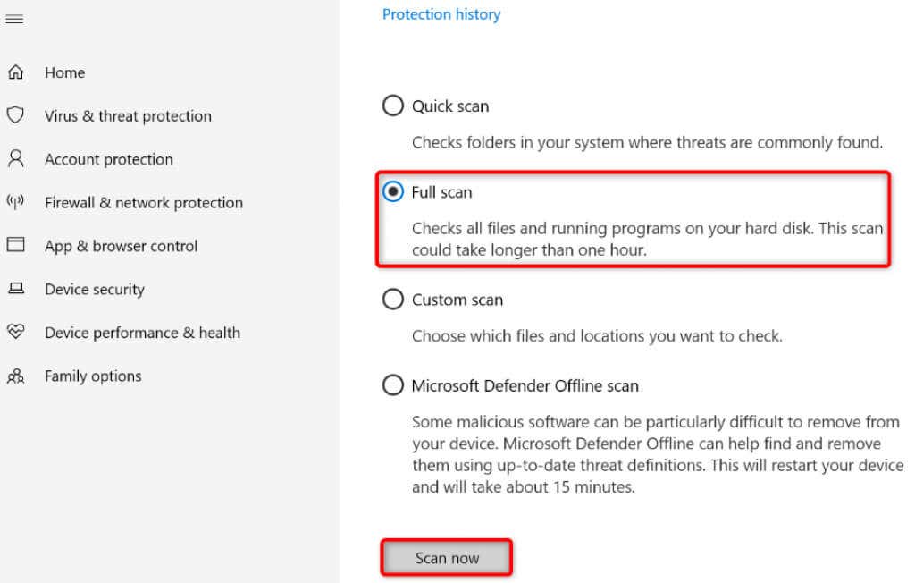Click the Device performance & health heart icon
Viewport: 915px width, 583px height.
[x=15, y=332]
